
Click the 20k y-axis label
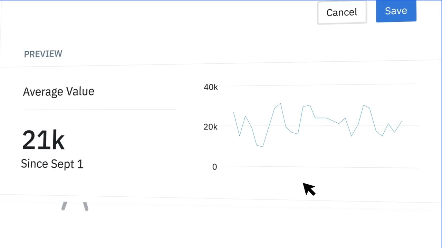[x=211, y=127]
